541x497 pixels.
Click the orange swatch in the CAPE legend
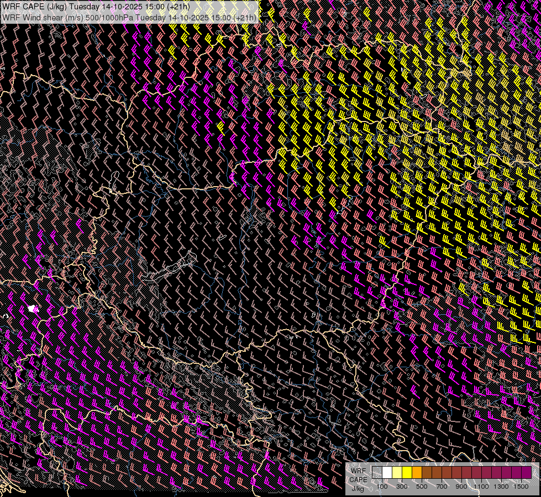pos(417,472)
